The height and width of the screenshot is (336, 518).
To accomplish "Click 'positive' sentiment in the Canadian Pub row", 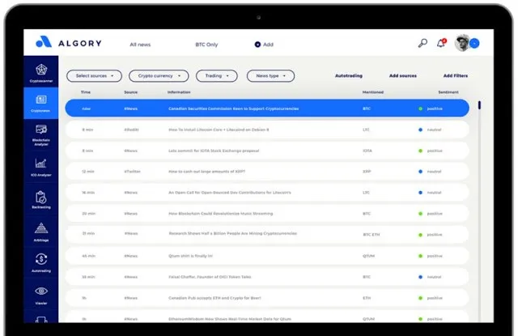I will [435, 298].
